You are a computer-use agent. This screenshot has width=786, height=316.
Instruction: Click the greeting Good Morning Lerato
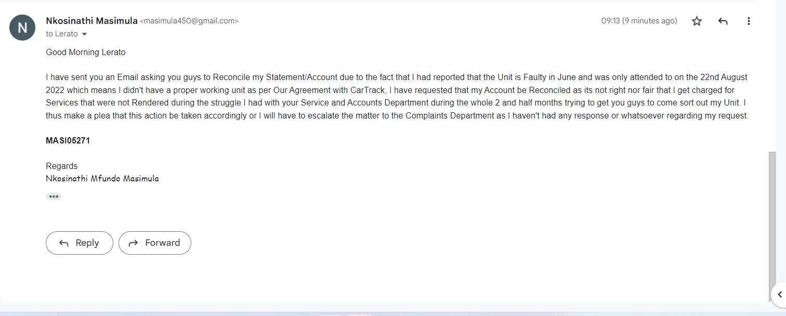(86, 52)
